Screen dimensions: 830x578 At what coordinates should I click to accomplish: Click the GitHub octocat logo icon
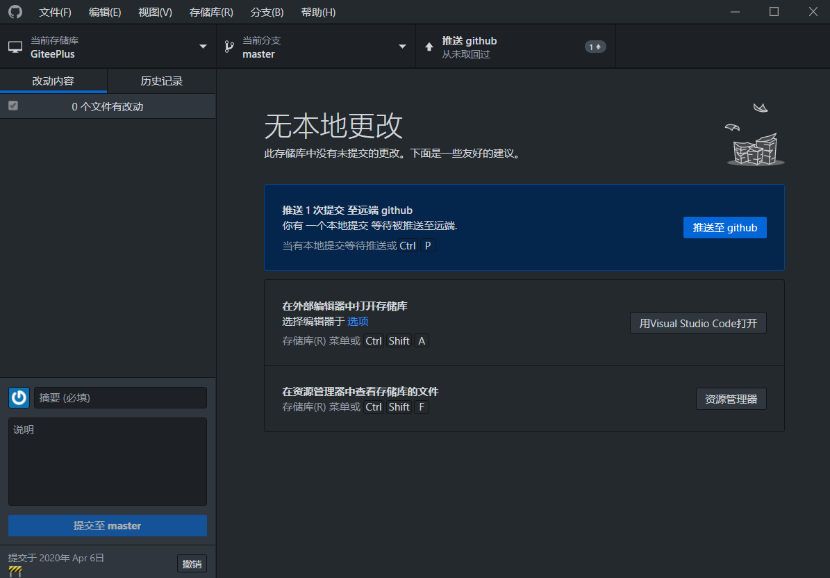click(x=15, y=12)
